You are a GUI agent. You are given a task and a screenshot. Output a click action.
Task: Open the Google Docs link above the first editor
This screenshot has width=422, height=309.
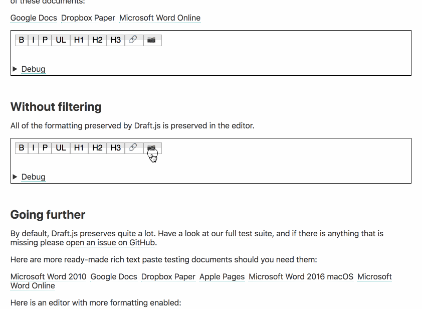coord(34,18)
